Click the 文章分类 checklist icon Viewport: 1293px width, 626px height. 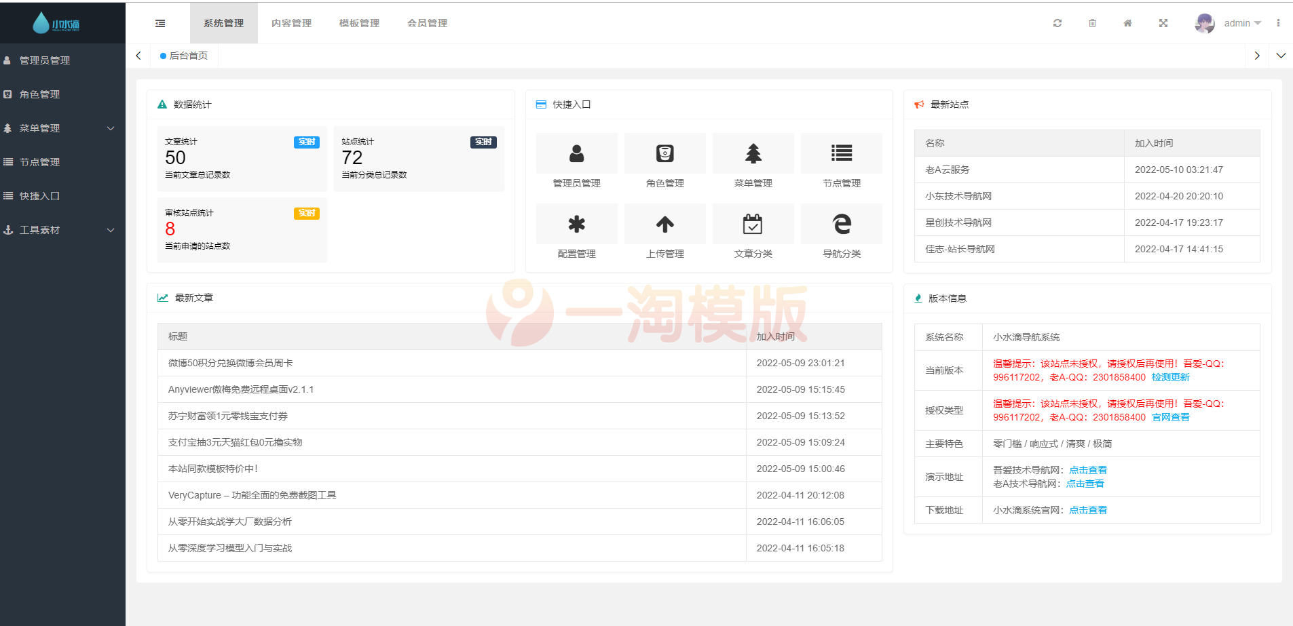tap(753, 224)
